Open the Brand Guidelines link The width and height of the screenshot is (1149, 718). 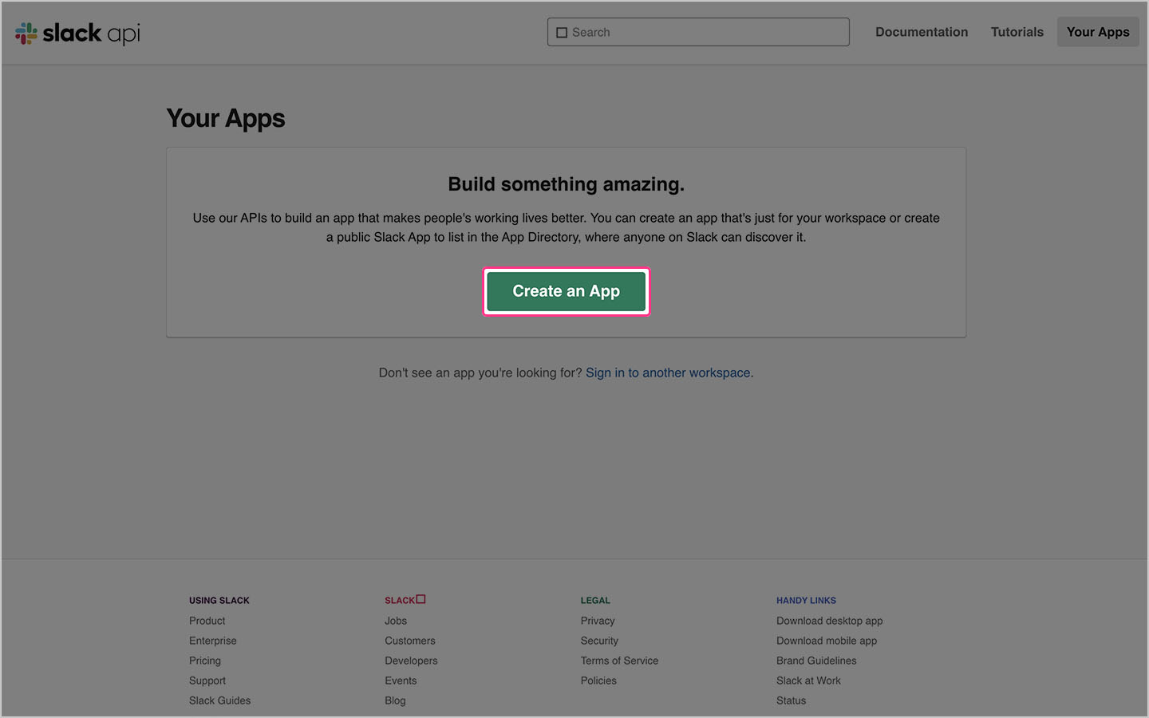[815, 660]
